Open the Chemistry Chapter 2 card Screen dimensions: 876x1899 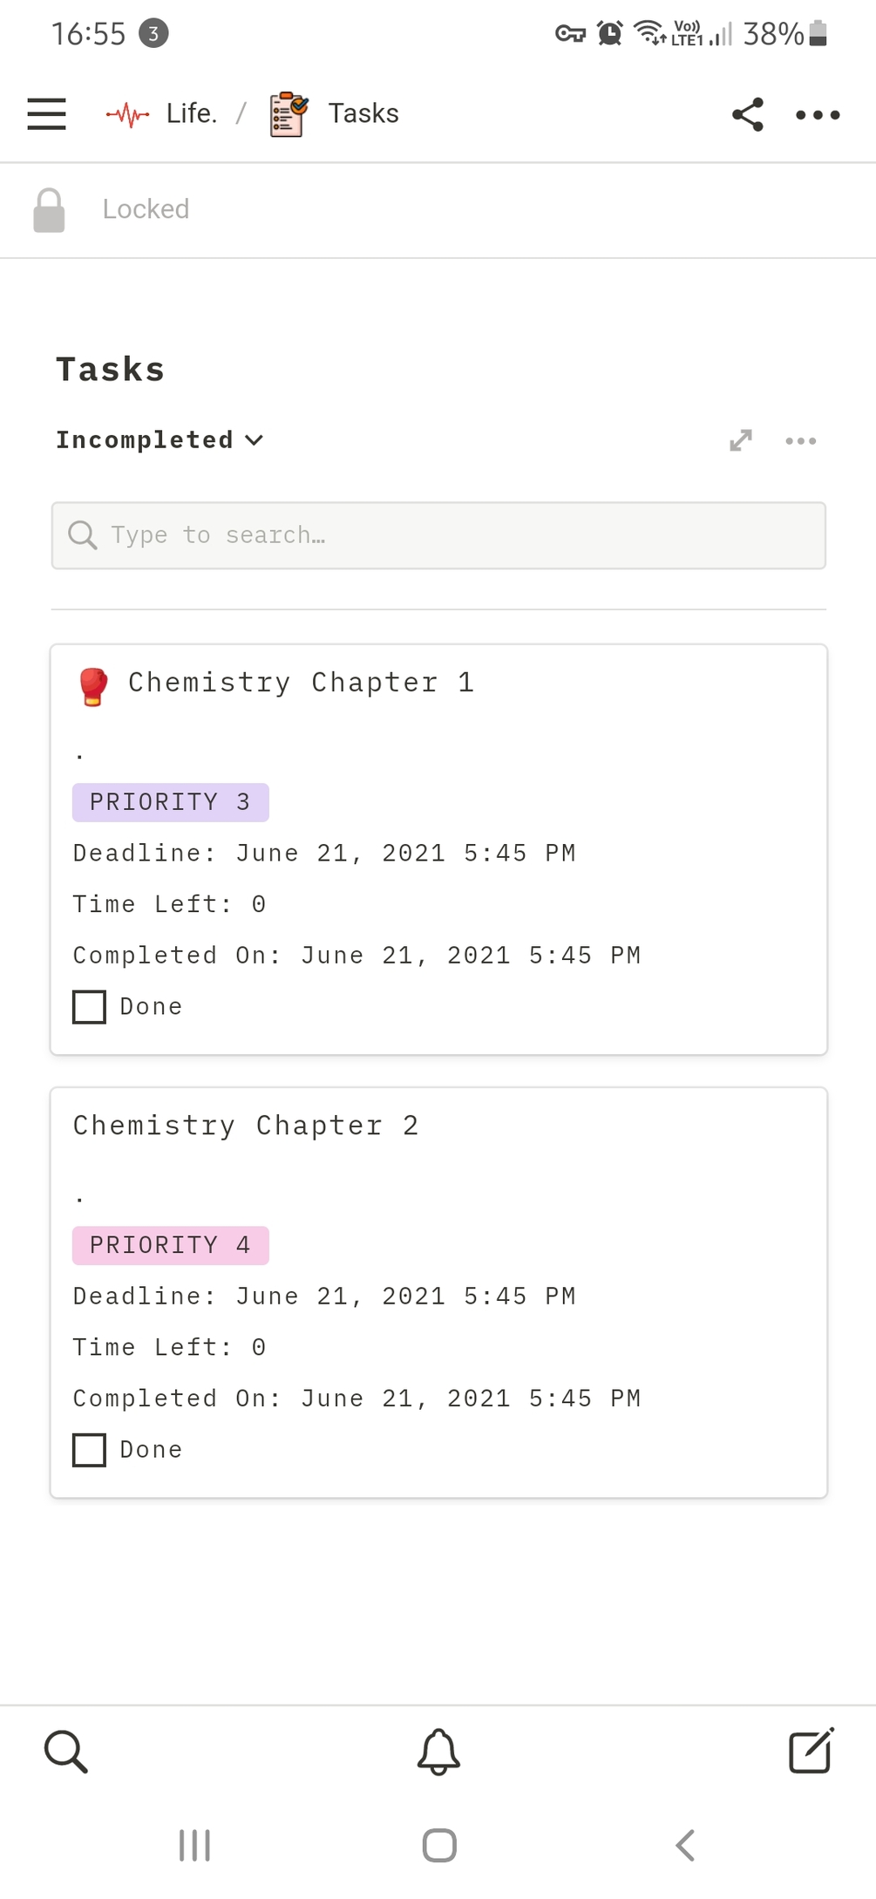pos(246,1126)
